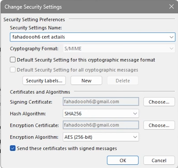This screenshot has width=178, height=168.
Task: Choose an encryption certificate
Action: coord(159,125)
